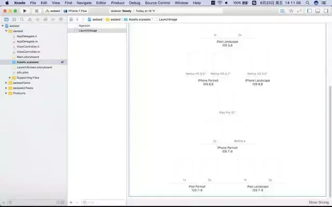The height and width of the screenshot is (207, 332).
Task: Open the Window menu
Action: pyautogui.click(x=182, y=3)
